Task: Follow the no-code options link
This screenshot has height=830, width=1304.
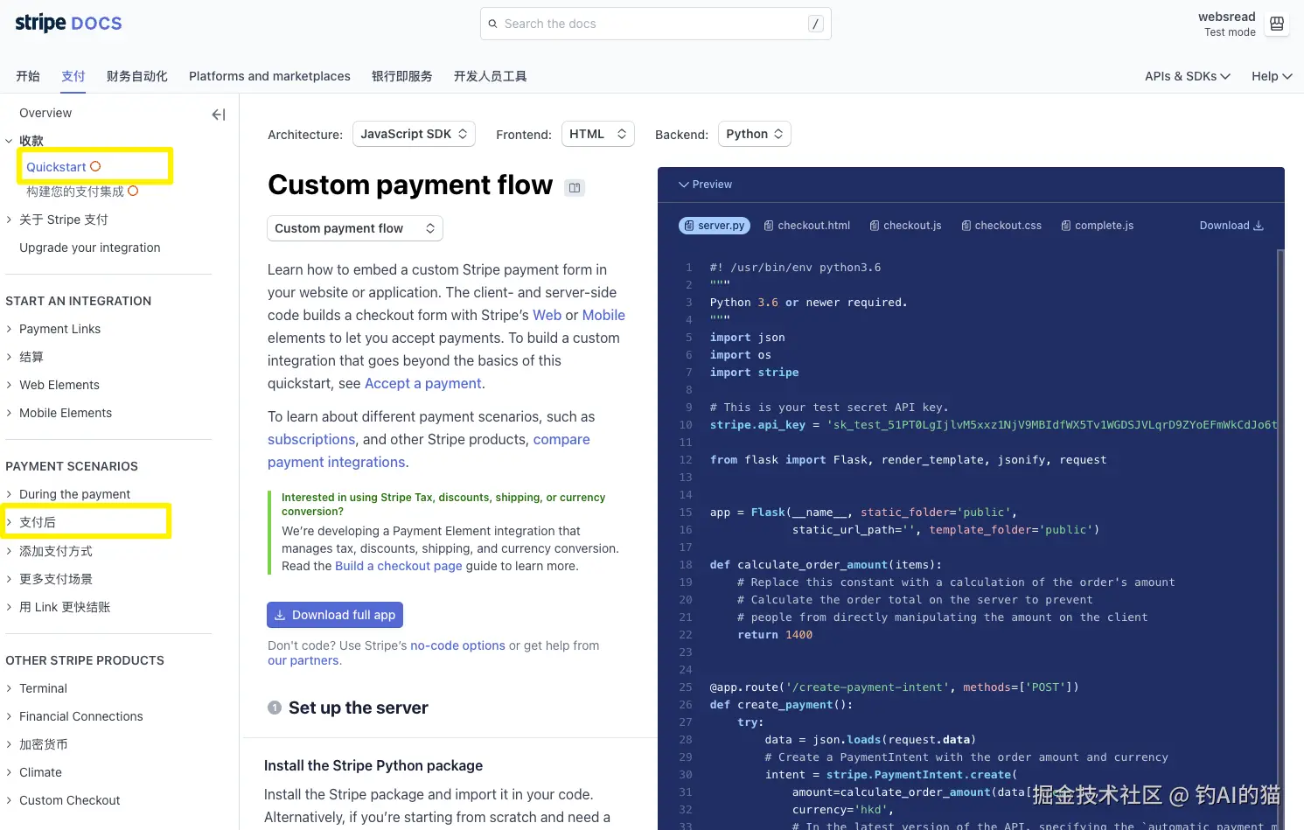Action: (x=457, y=645)
